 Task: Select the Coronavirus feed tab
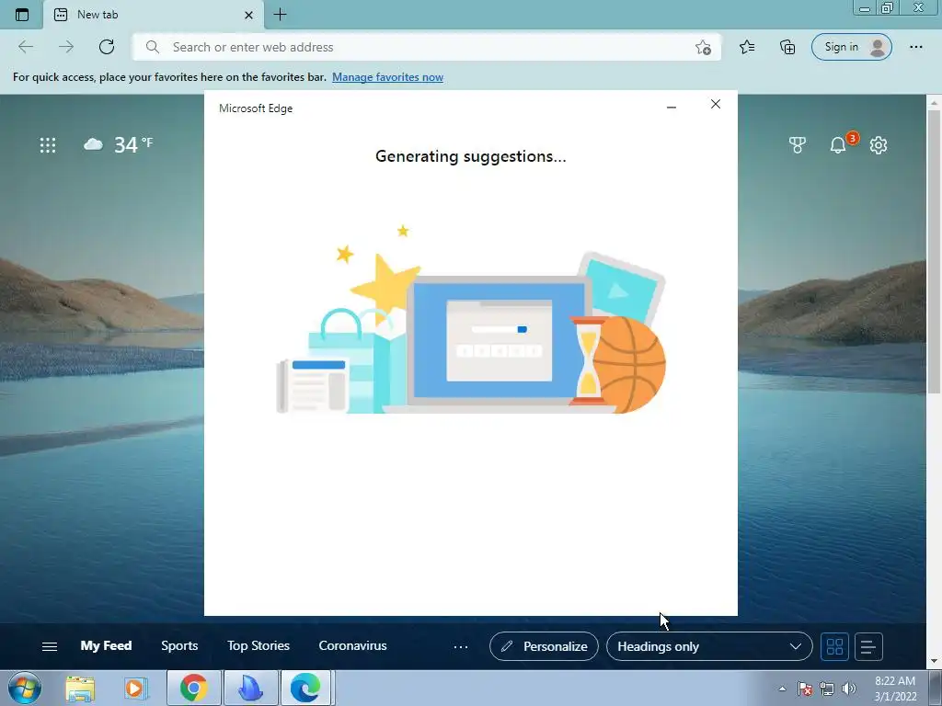[352, 646]
